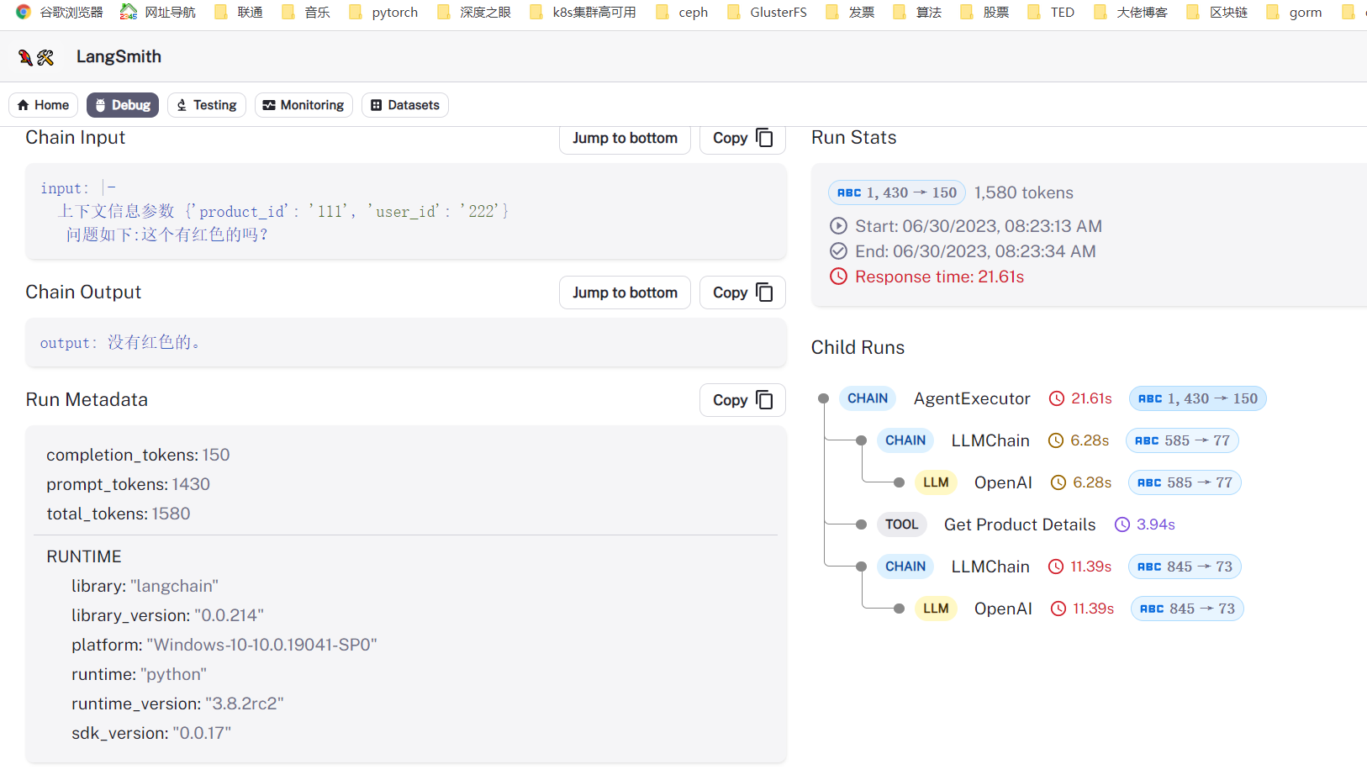Click the Copy button in Run Metadata
The height and width of the screenshot is (780, 1367).
pyautogui.click(x=742, y=399)
